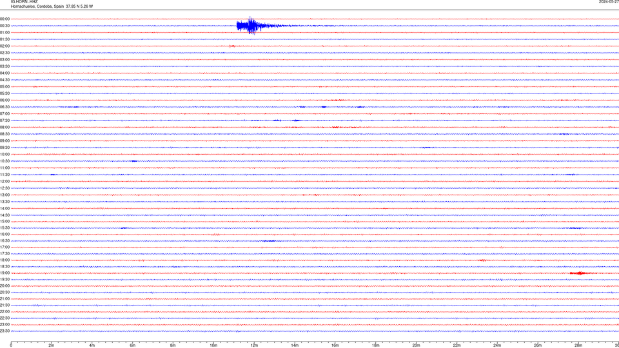
Task: Click the 16:30 time label
Action: pos(5,240)
